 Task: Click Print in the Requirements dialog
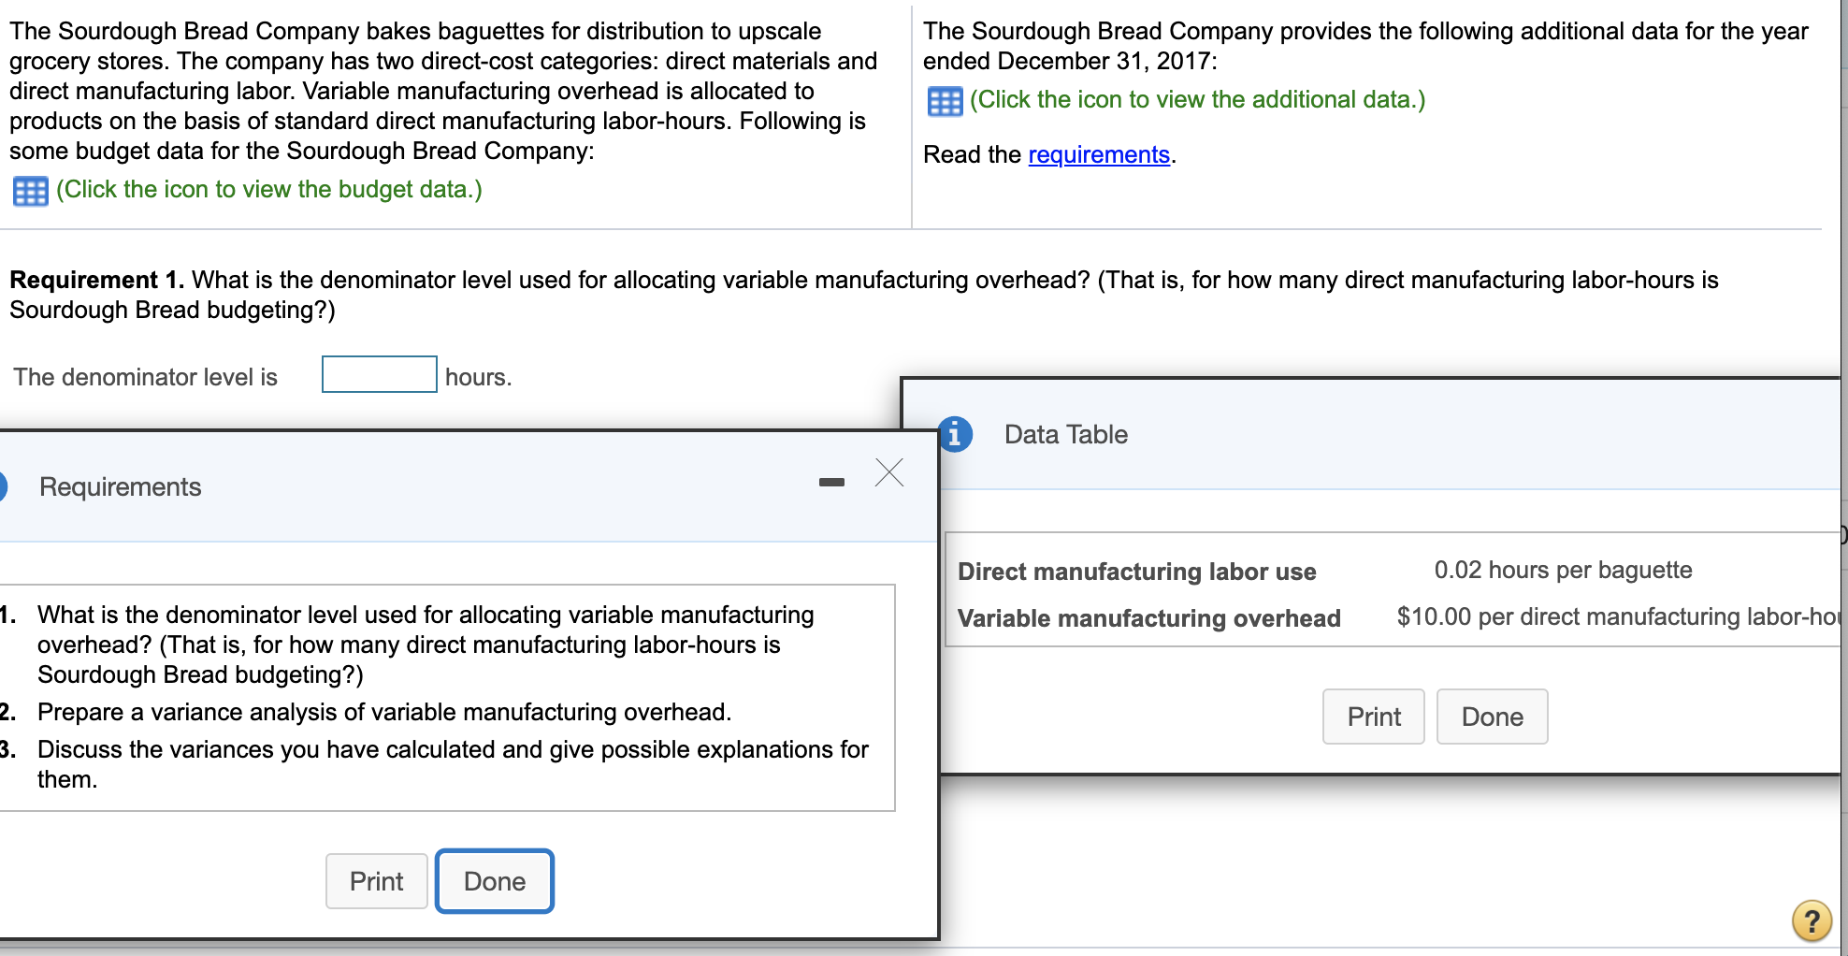click(376, 881)
